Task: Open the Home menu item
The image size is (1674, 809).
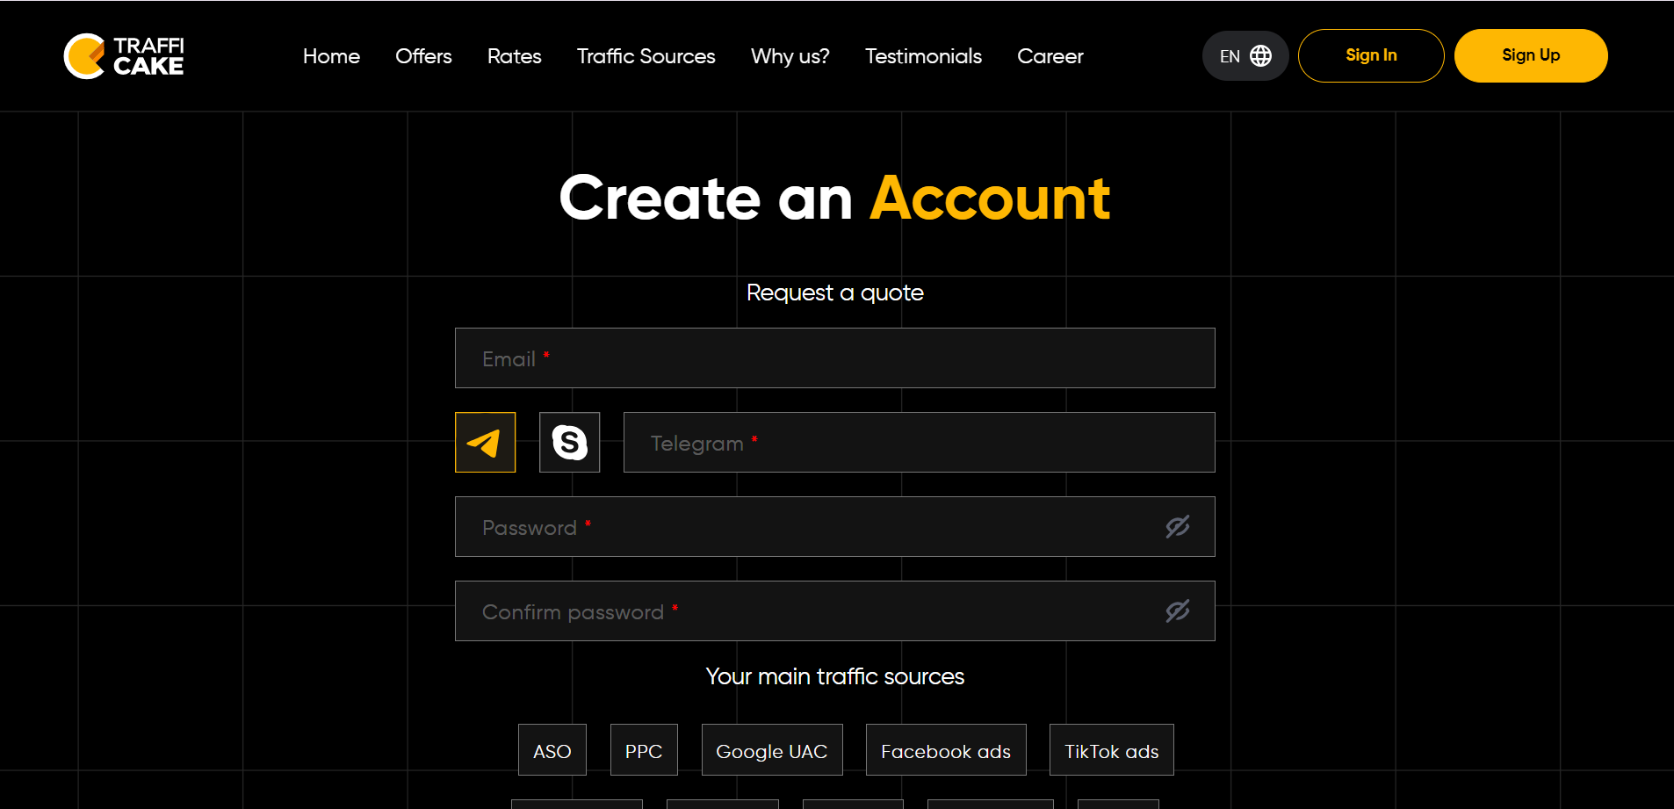Action: pyautogui.click(x=331, y=56)
